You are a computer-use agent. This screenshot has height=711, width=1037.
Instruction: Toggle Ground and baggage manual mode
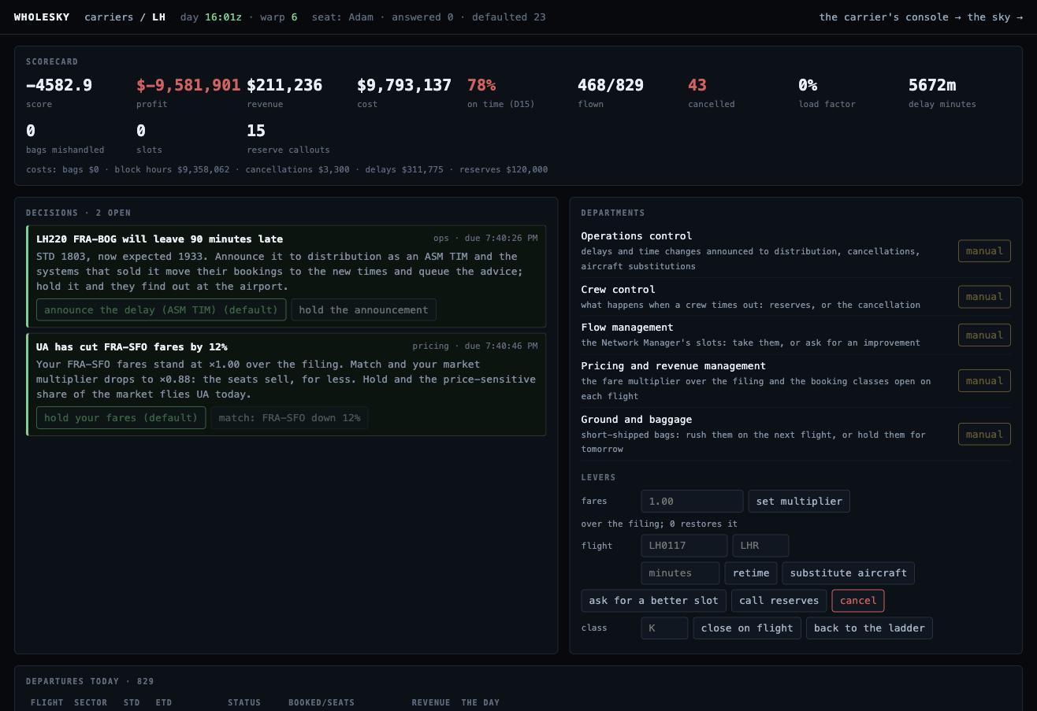984,435
